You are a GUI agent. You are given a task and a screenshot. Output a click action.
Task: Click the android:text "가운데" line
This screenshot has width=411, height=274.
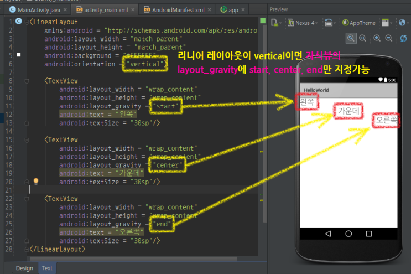101,173
